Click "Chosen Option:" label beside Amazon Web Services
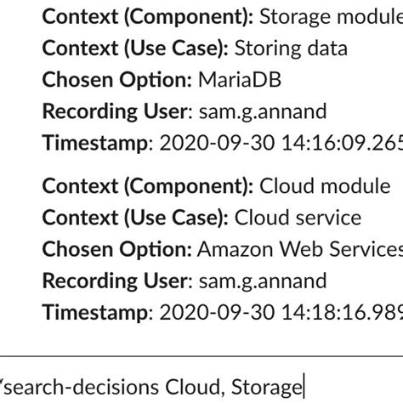This screenshot has width=403, height=403. tap(117, 249)
